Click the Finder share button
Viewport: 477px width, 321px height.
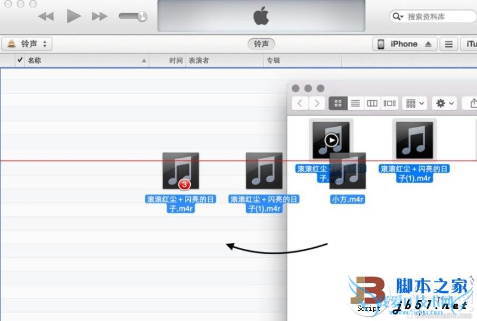point(470,104)
